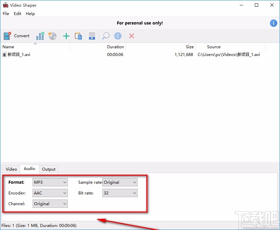Open the audio extraction equalizer icon
Image resolution: width=280 pixels, height=230 pixels.
point(40,36)
